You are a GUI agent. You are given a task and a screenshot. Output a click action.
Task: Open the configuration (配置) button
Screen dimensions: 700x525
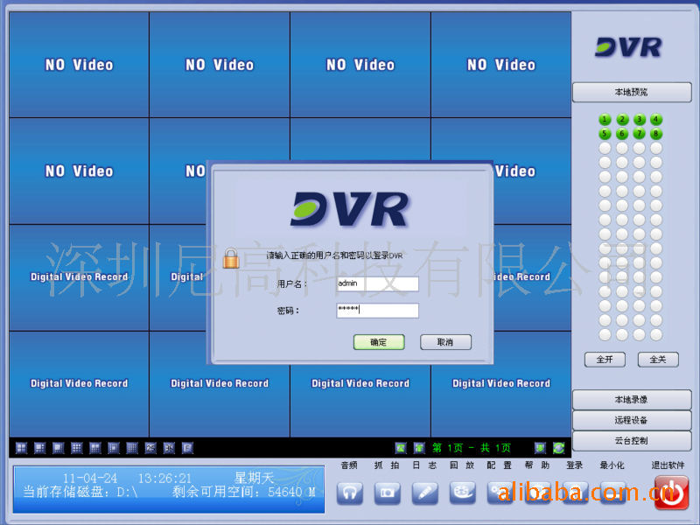click(x=500, y=493)
